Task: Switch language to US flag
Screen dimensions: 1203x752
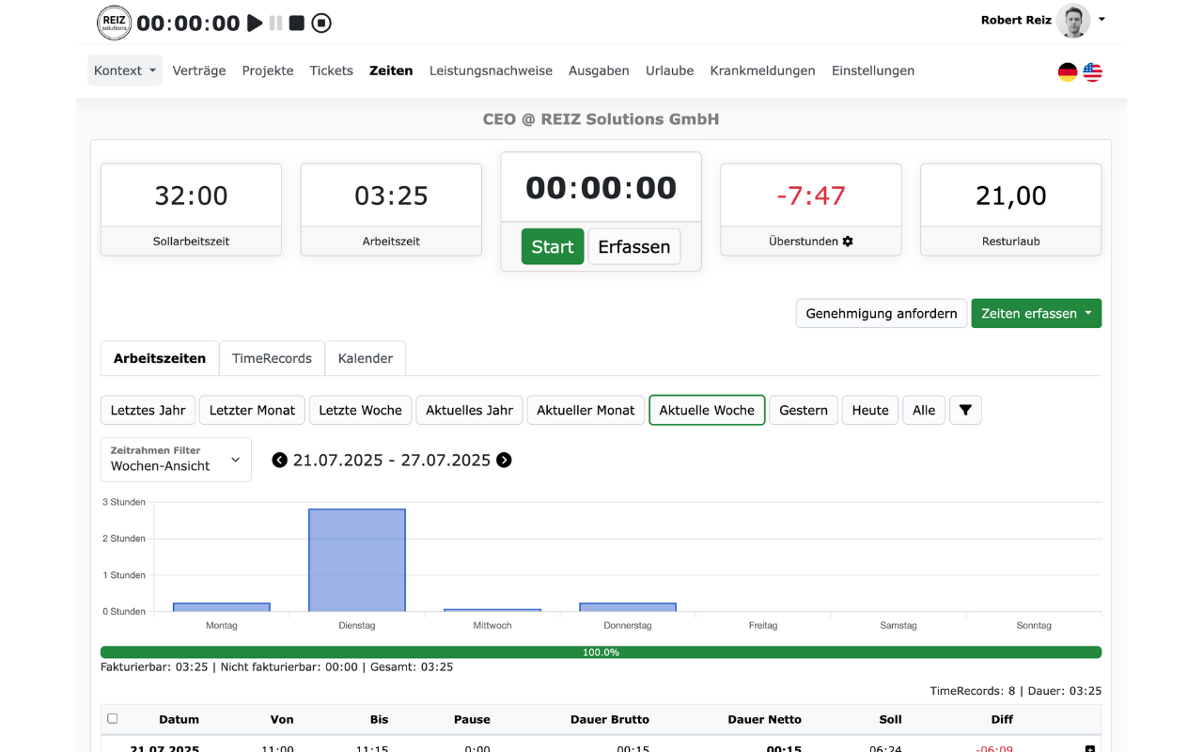Action: coord(1092,72)
